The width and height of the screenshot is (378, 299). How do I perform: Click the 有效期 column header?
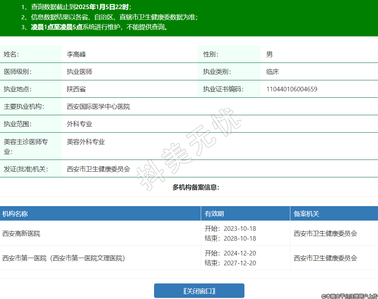(214, 214)
